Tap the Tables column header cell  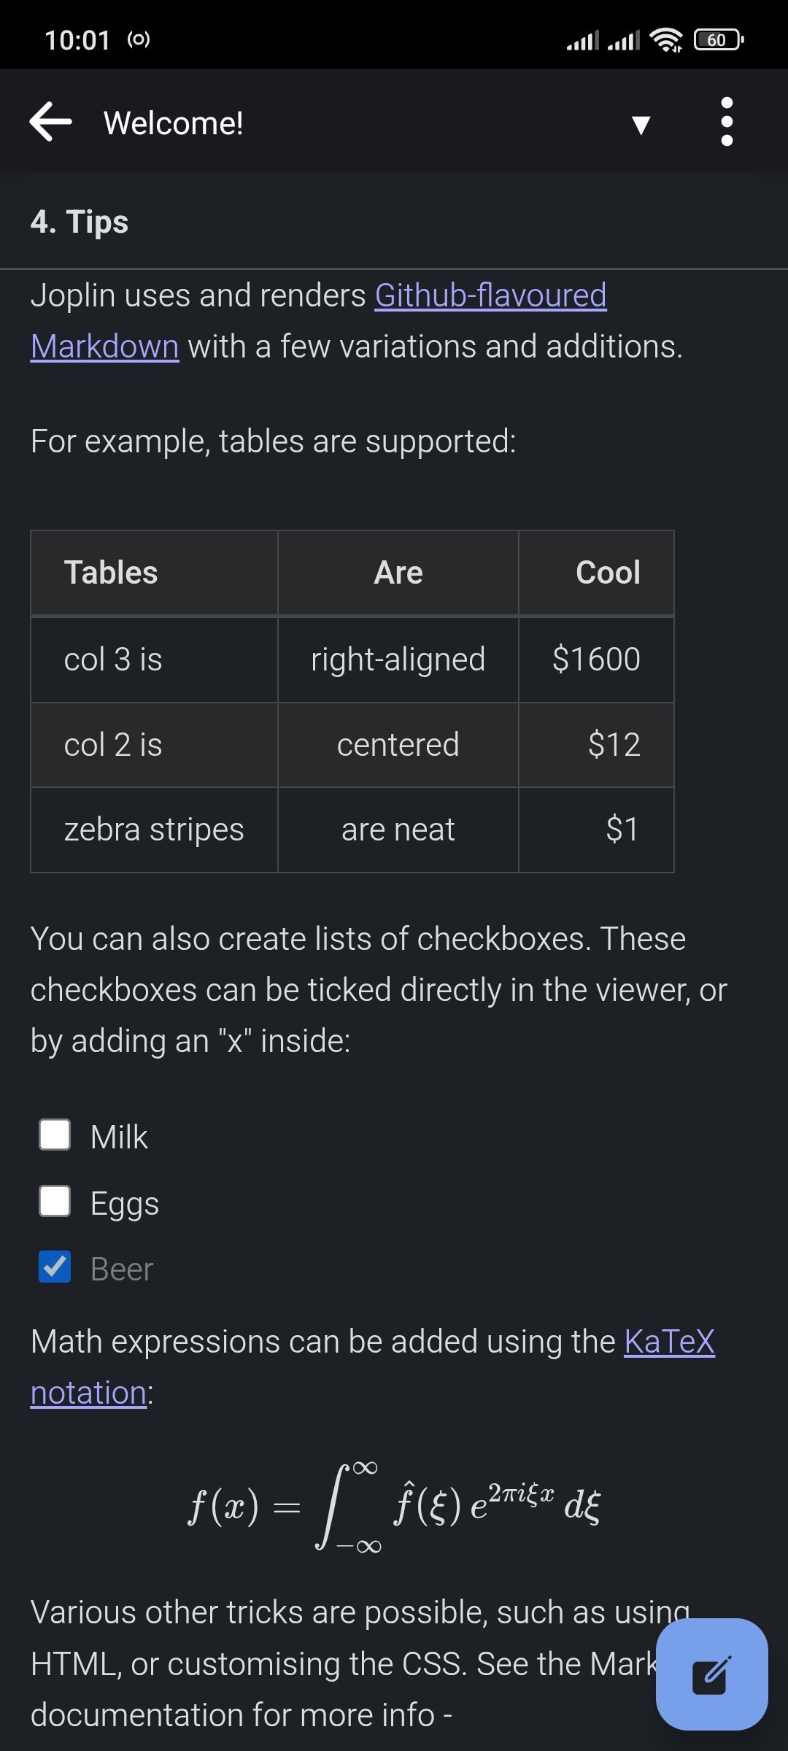pos(154,573)
